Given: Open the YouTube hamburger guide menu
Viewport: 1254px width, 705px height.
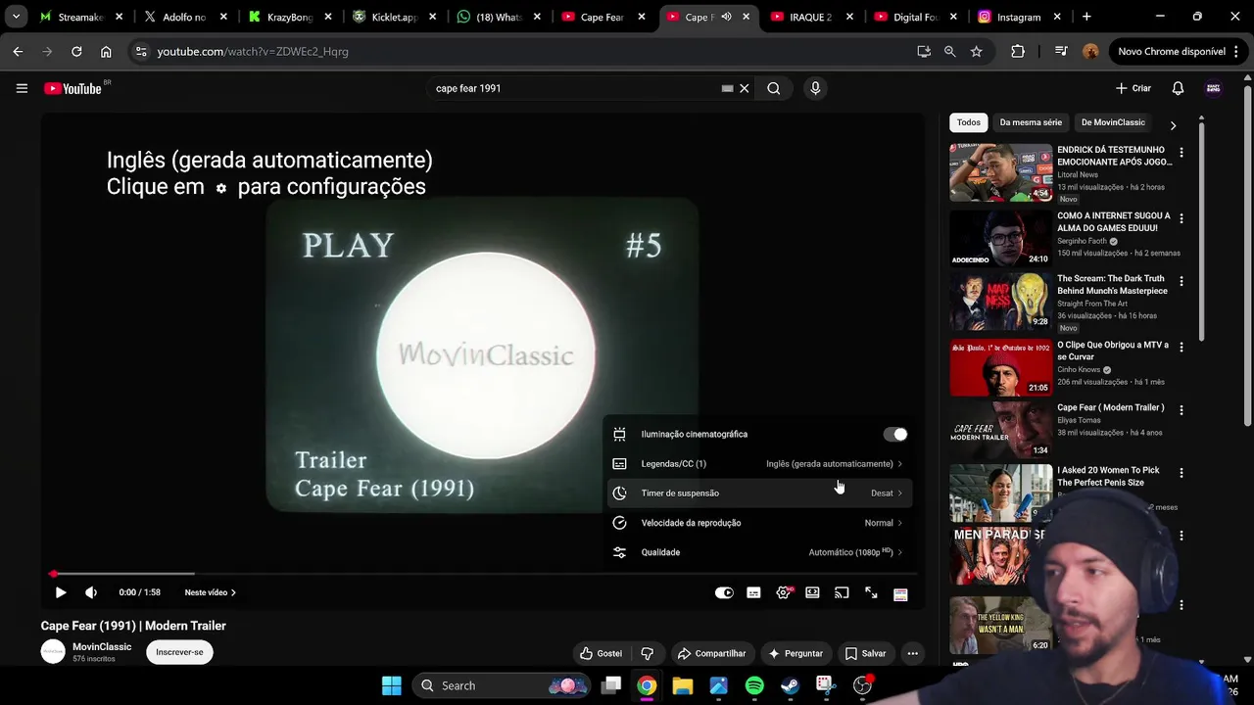Looking at the screenshot, I should [22, 88].
